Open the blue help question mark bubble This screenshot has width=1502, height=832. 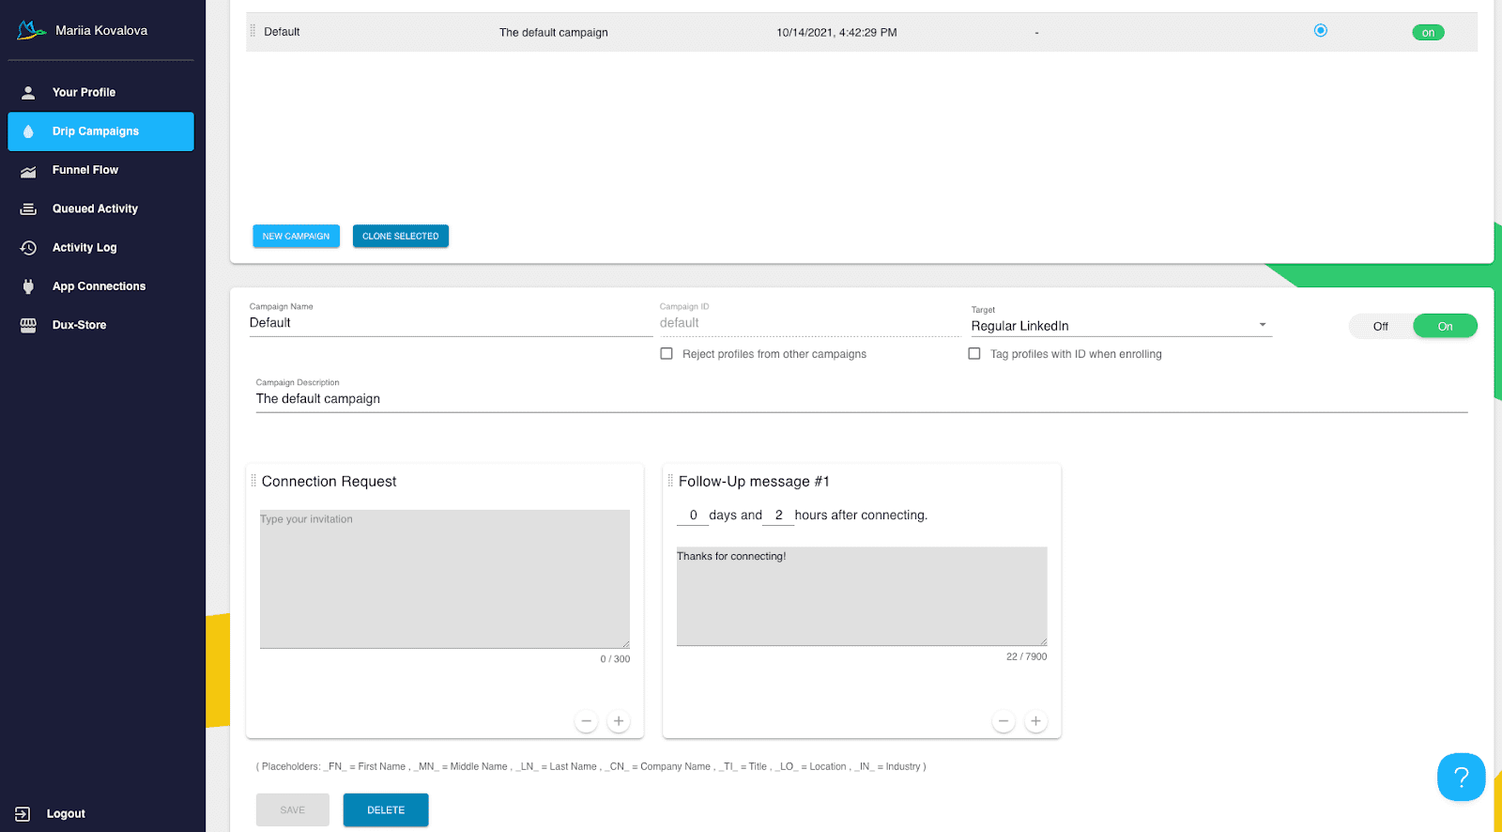[1461, 777]
